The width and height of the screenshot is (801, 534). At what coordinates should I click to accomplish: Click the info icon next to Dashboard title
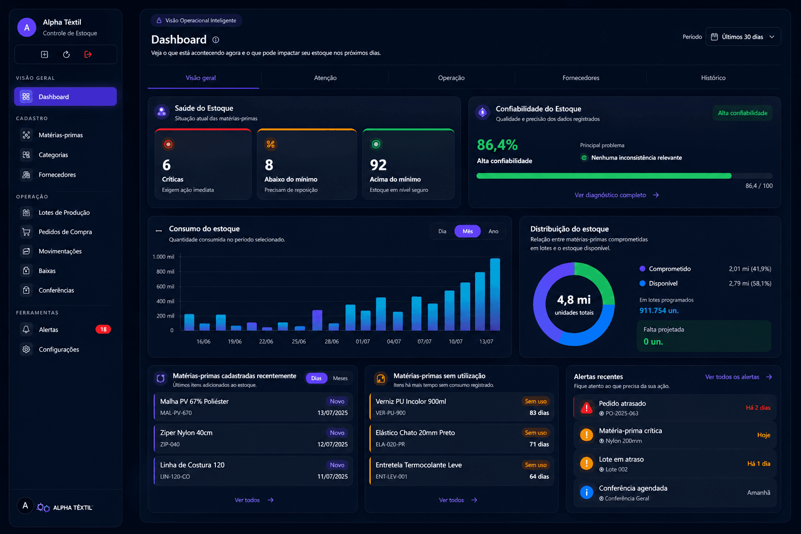pos(216,40)
